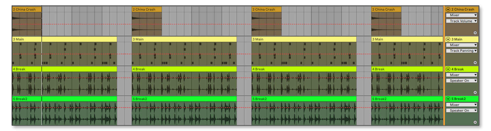Fold the 2 China Crash track
491x131 pixels.
[x=448, y=9]
